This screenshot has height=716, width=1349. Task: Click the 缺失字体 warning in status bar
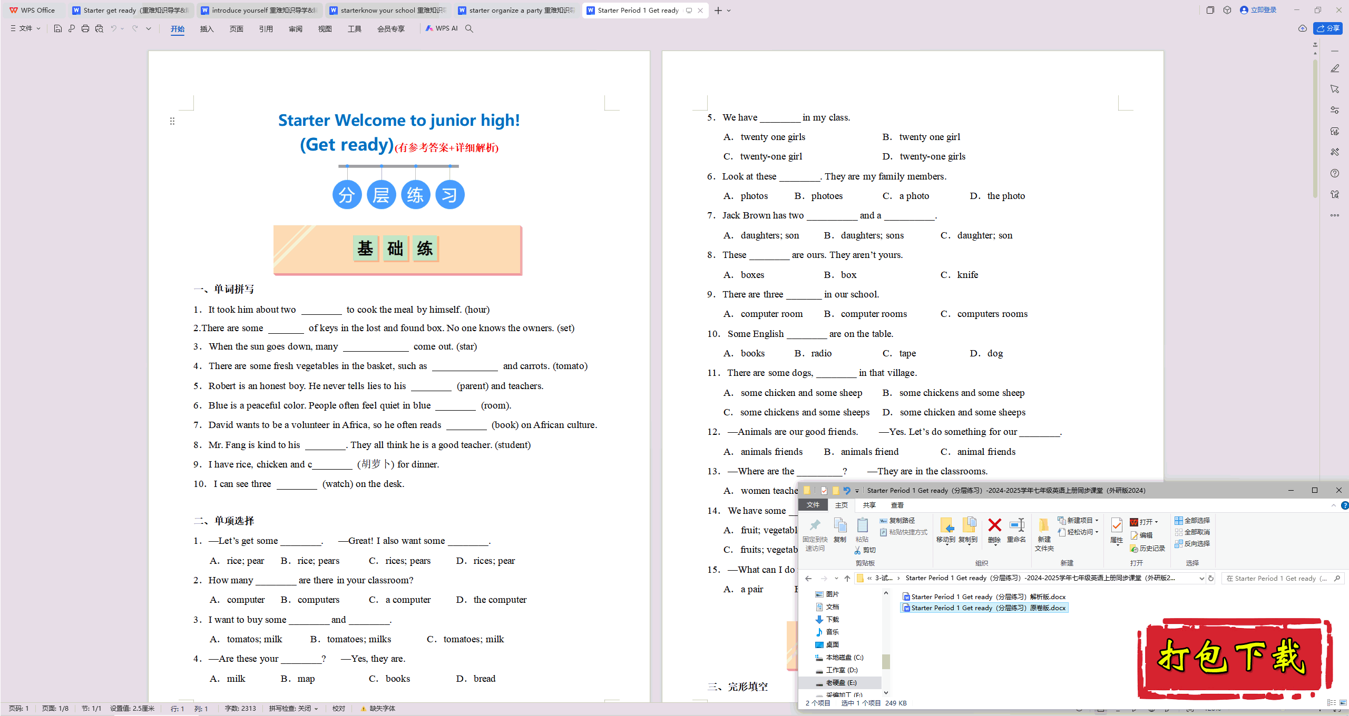tap(378, 709)
